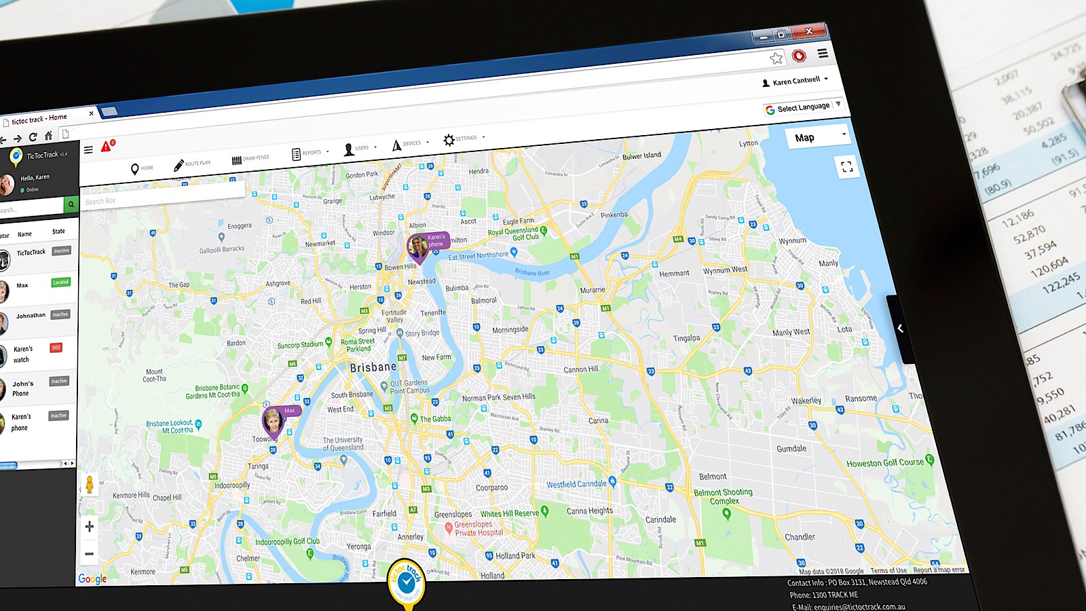The image size is (1086, 611).
Task: Click the State column header
Action: 59,232
